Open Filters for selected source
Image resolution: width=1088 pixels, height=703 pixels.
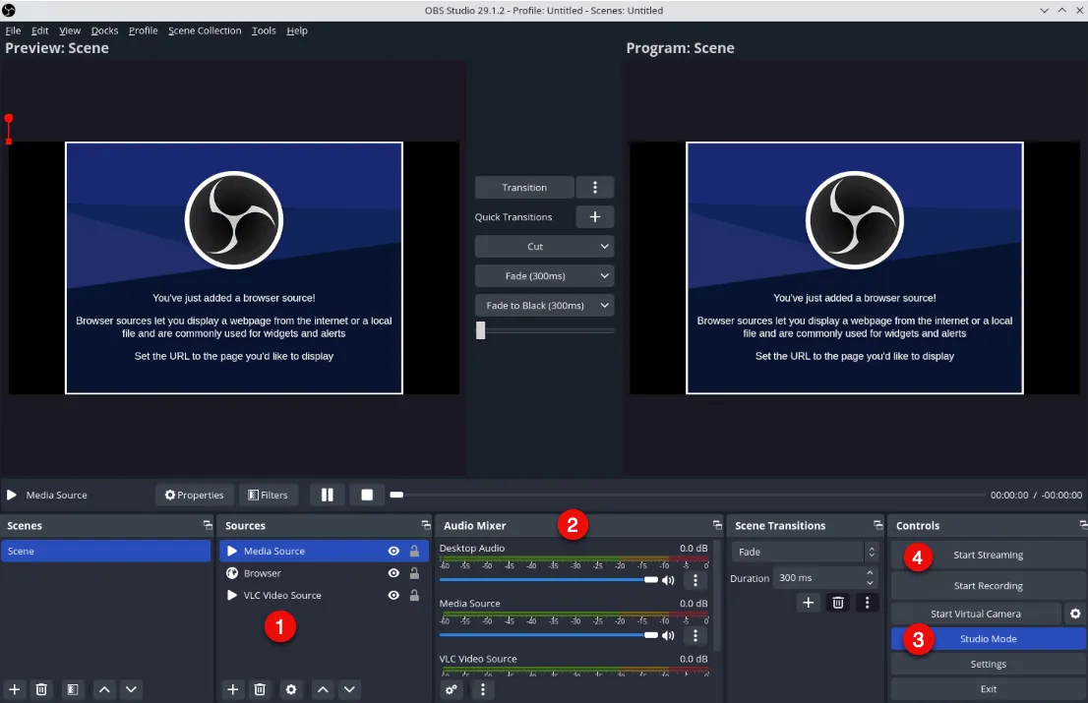pyautogui.click(x=268, y=495)
